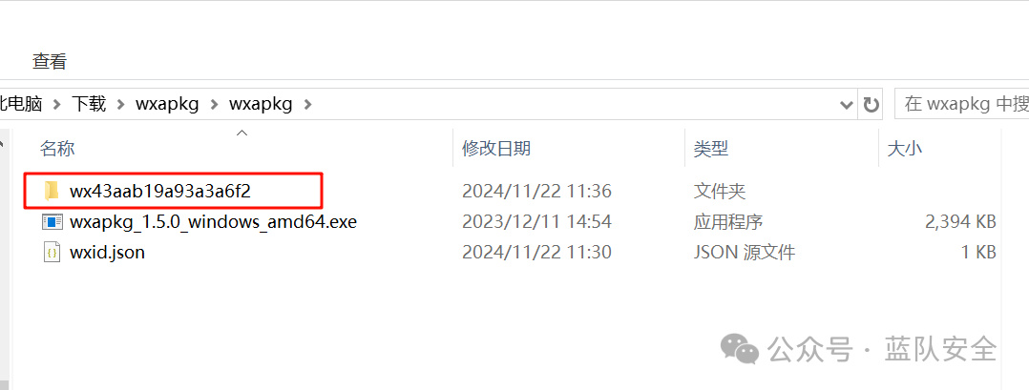Viewport: 1029px width, 390px height.
Task: Navigate to 下载 in the breadcrumb path
Action: (90, 104)
